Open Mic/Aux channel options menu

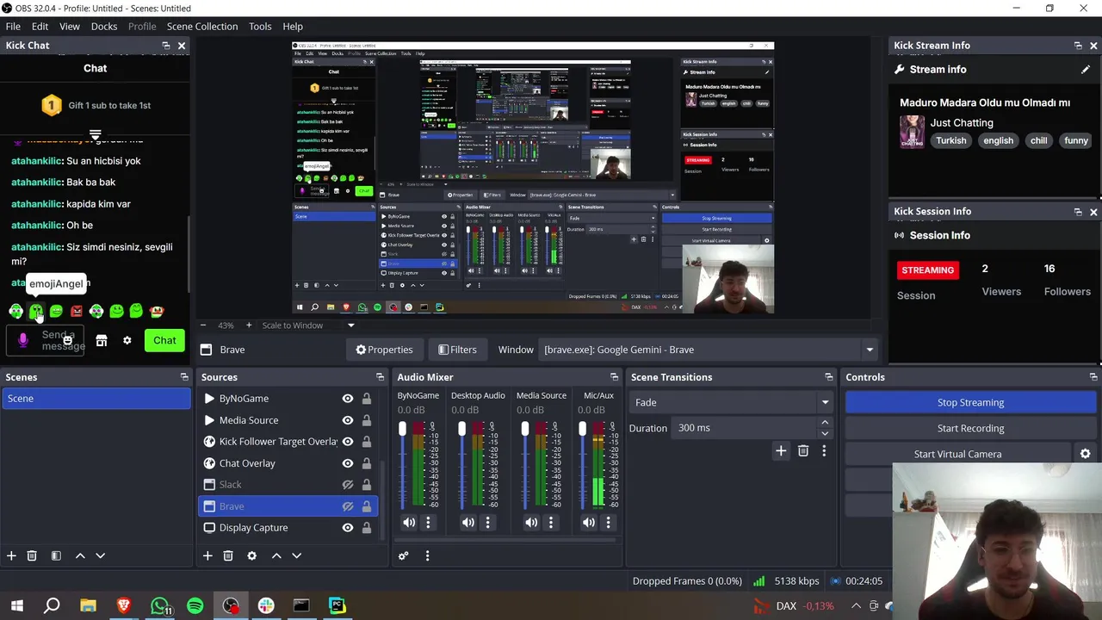point(608,522)
